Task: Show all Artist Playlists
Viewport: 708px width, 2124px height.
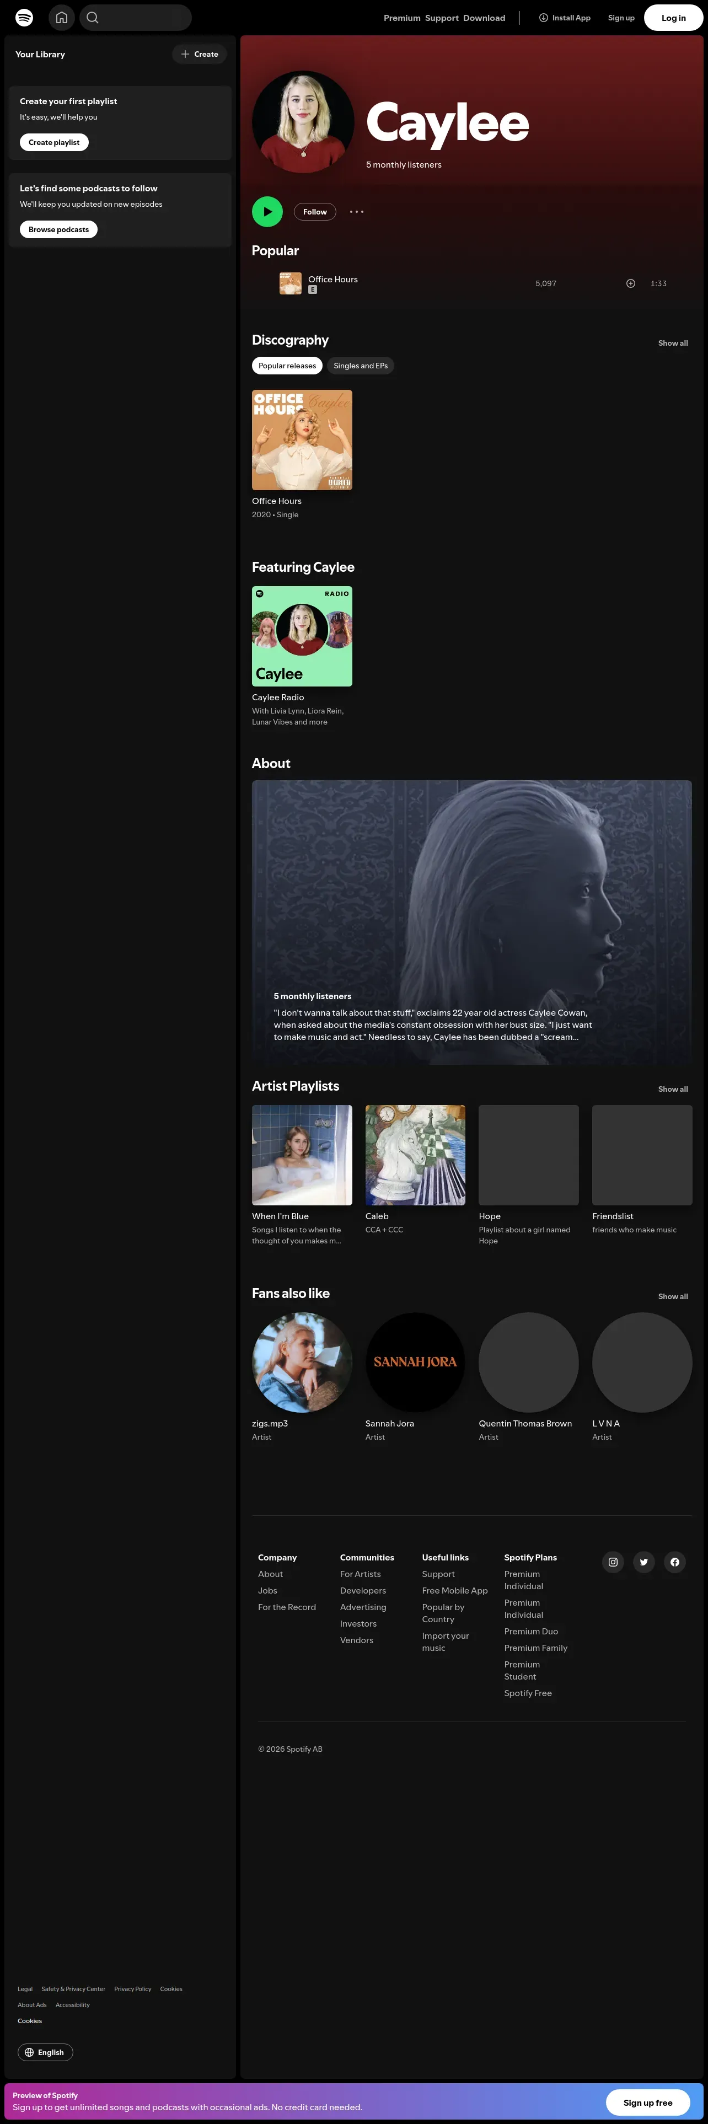Action: (673, 1089)
